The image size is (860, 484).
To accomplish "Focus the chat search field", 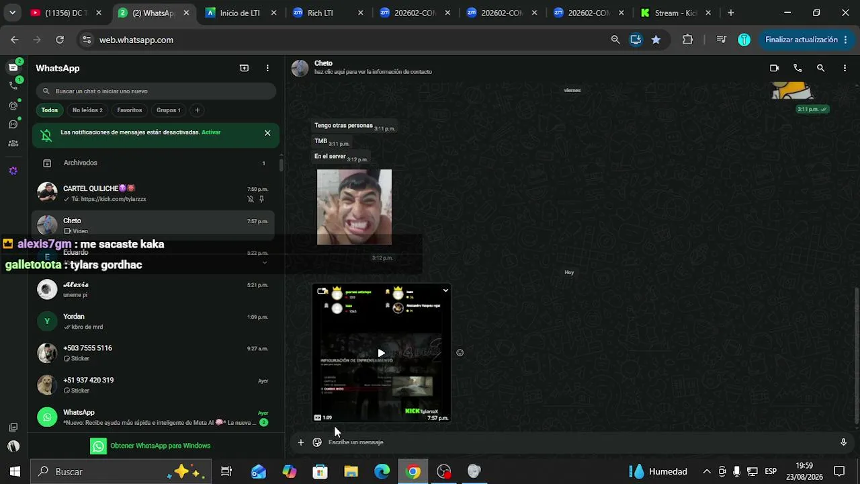I will click(156, 91).
